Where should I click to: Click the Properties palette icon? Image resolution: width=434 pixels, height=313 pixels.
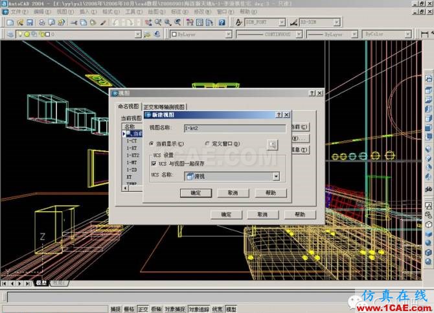click(x=190, y=23)
